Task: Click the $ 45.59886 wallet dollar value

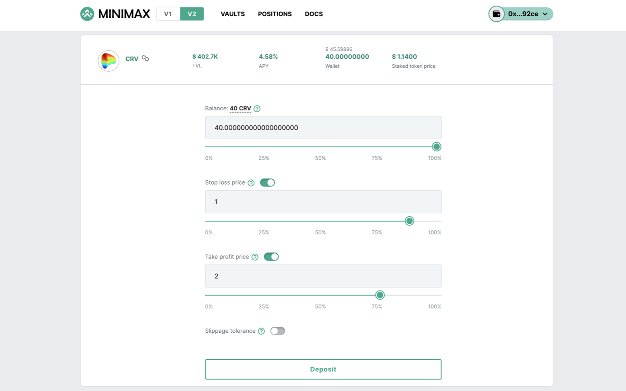Action: tap(339, 49)
